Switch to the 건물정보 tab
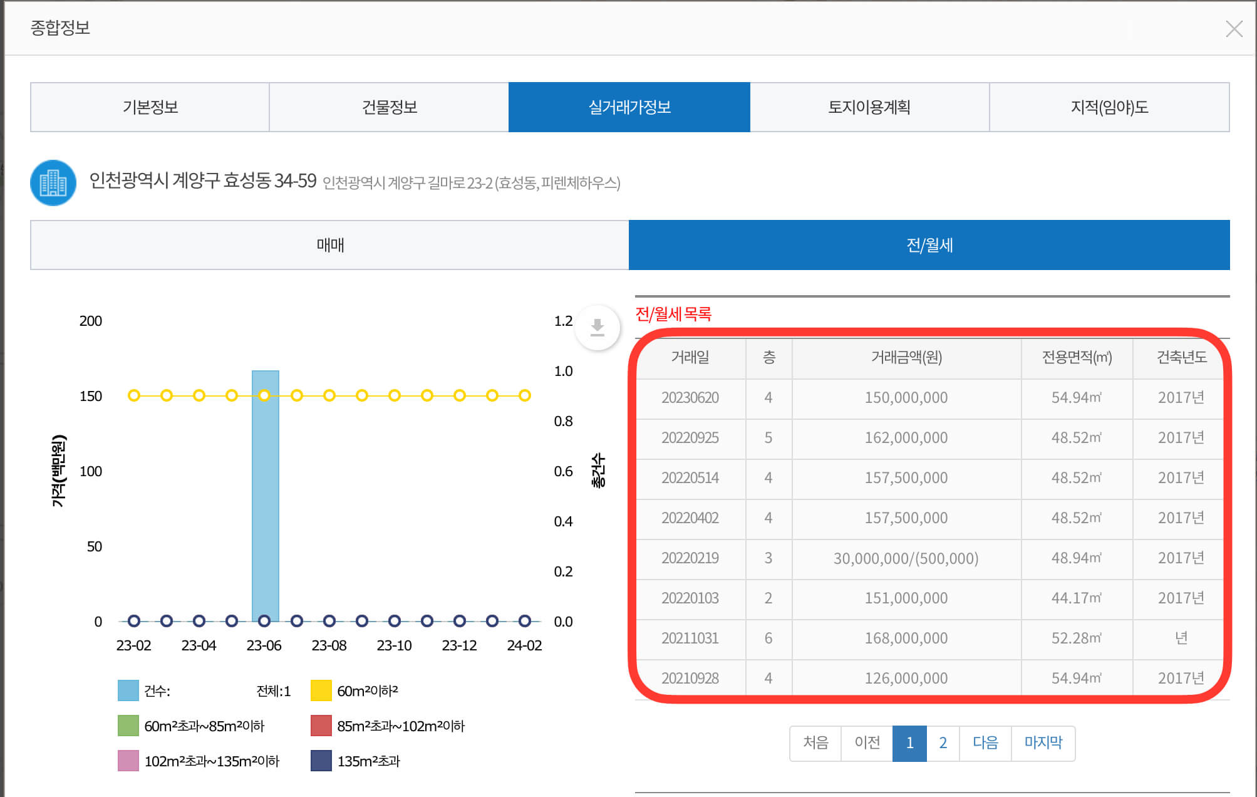 click(388, 107)
